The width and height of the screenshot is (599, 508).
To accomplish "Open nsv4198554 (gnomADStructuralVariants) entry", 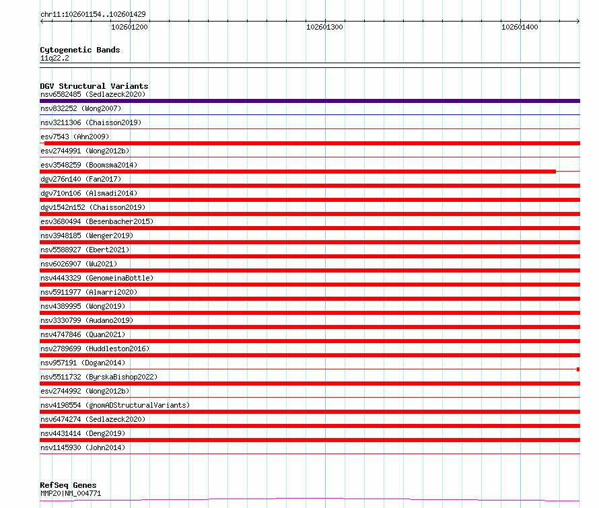I will pos(115,405).
